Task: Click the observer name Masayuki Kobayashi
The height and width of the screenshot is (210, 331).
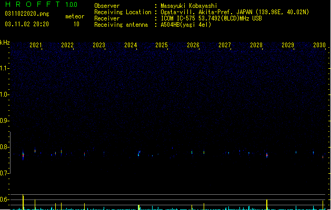Action: point(189,6)
